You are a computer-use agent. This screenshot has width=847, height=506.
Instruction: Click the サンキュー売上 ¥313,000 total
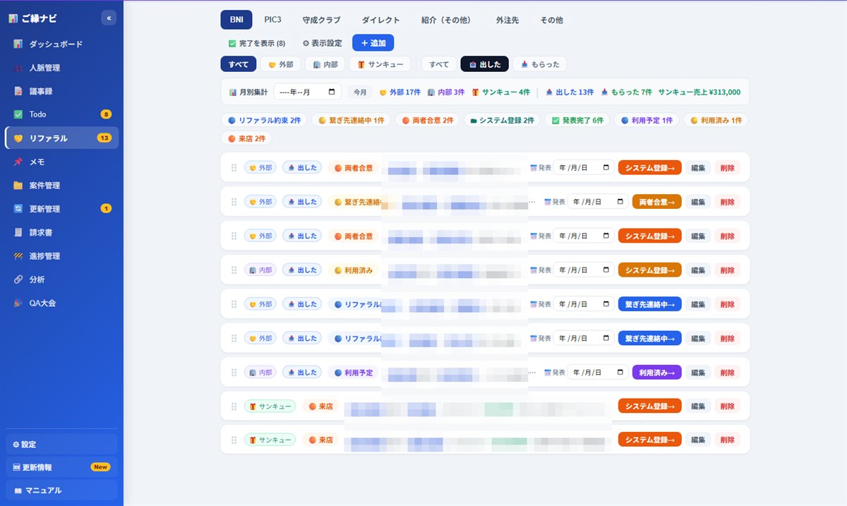699,92
